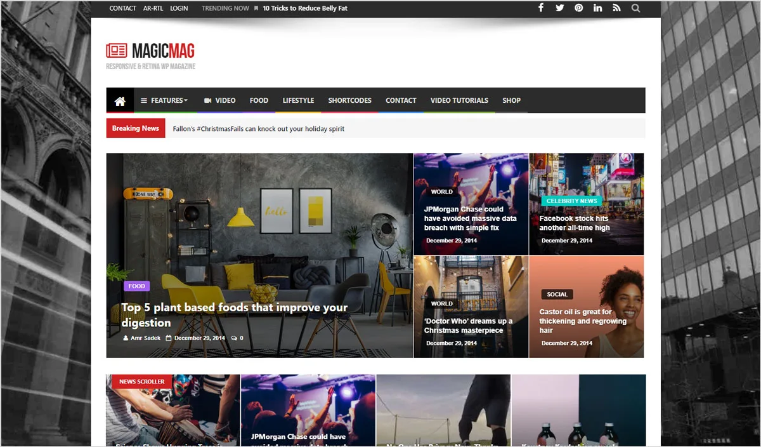Open Facebook stock hits all-time high article
Viewport: 761px width, 447px height.
click(575, 223)
